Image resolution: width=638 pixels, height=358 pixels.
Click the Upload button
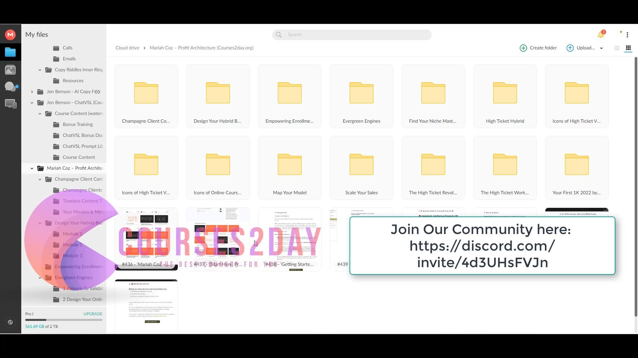(581, 48)
